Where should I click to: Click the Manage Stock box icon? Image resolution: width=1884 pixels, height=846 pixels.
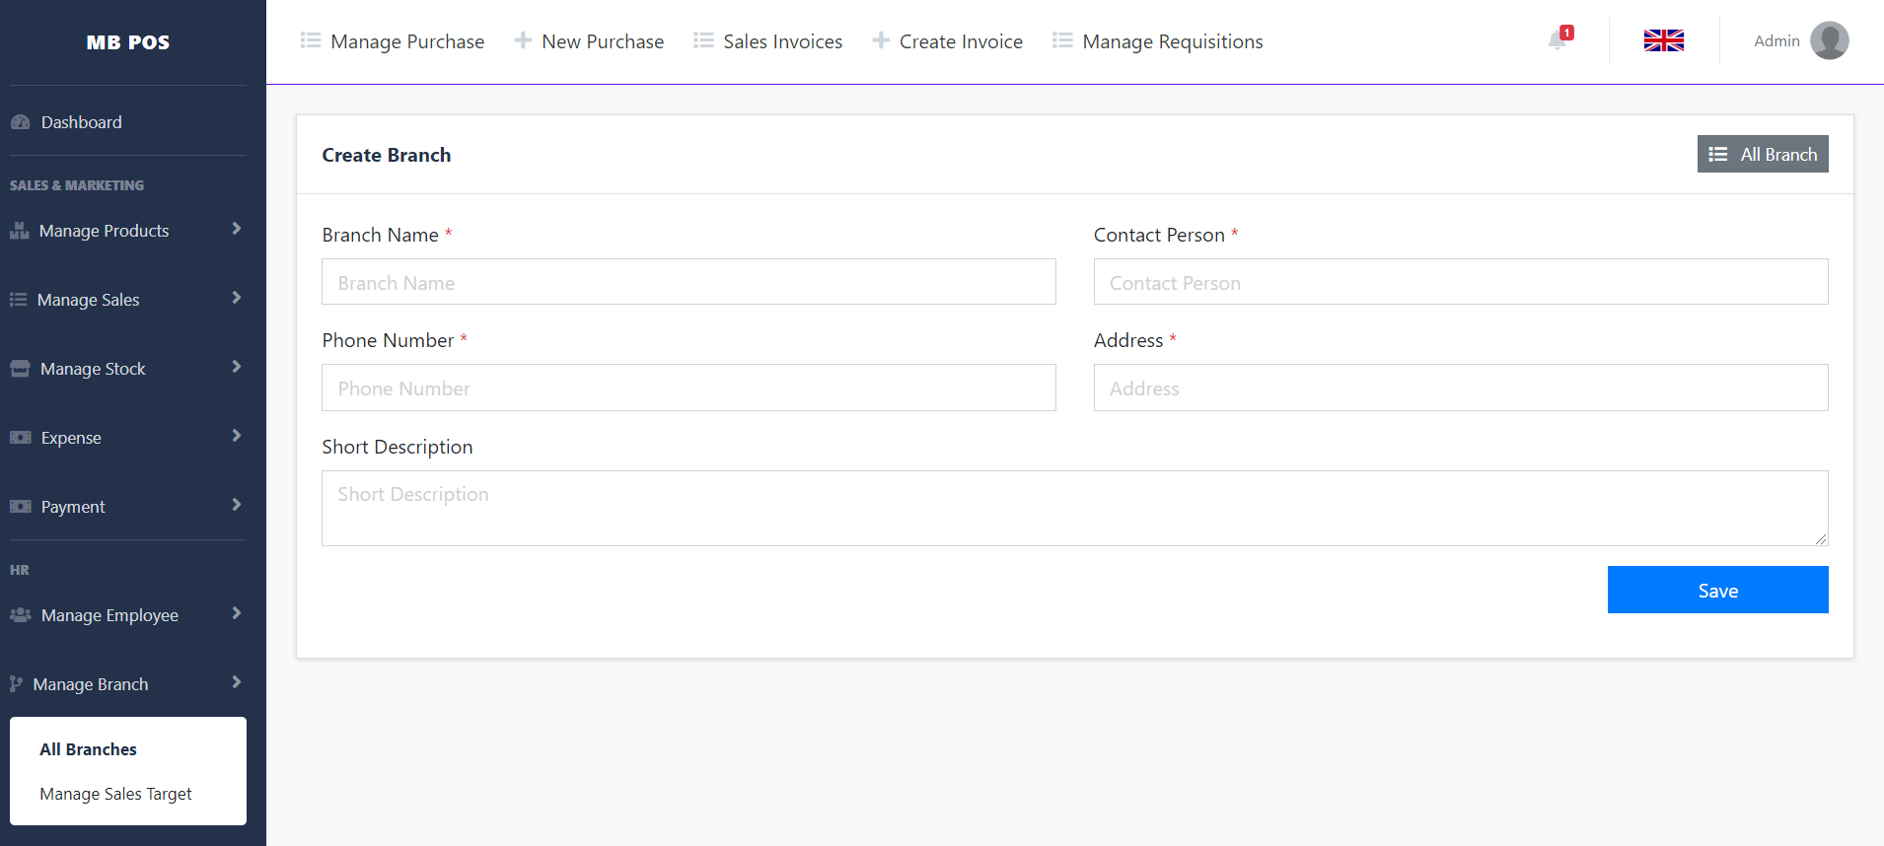click(x=20, y=369)
